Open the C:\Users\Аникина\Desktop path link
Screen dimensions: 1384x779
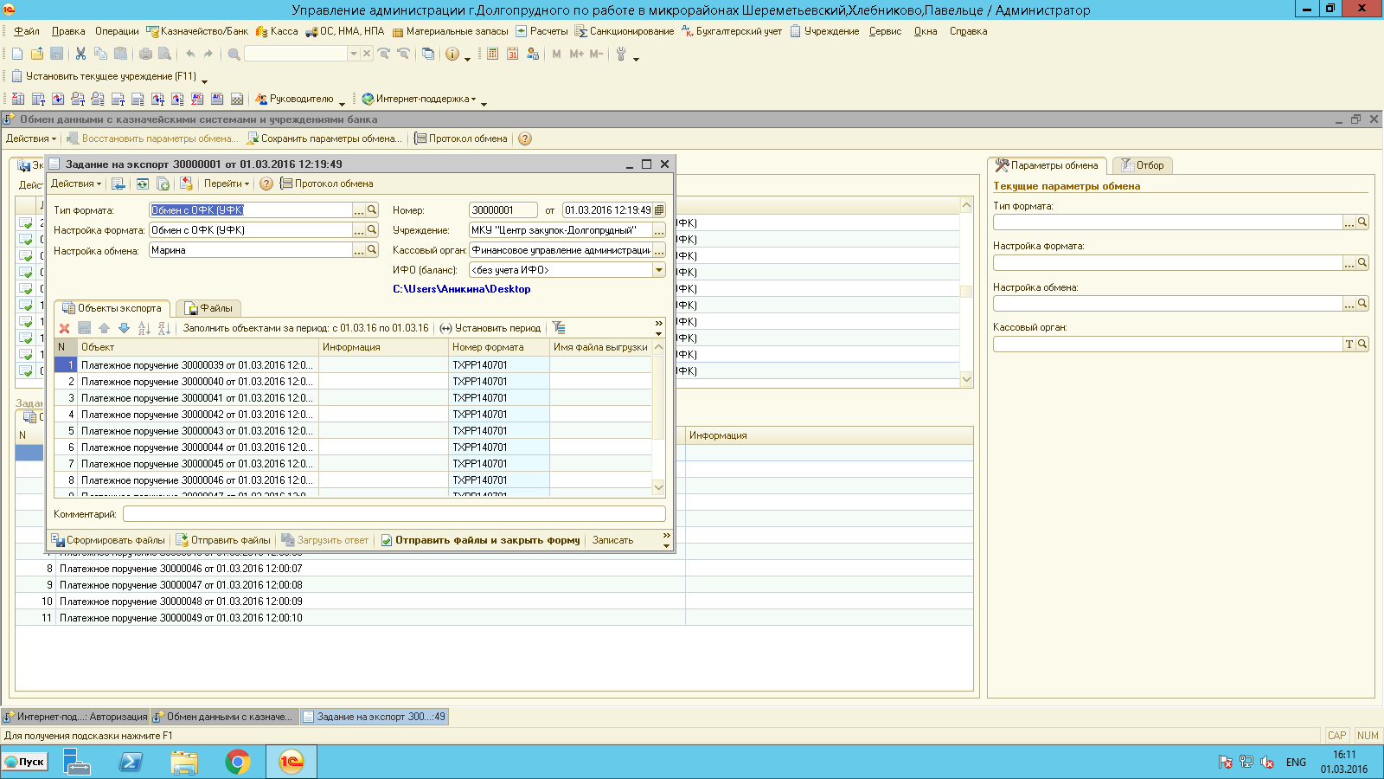pos(462,289)
